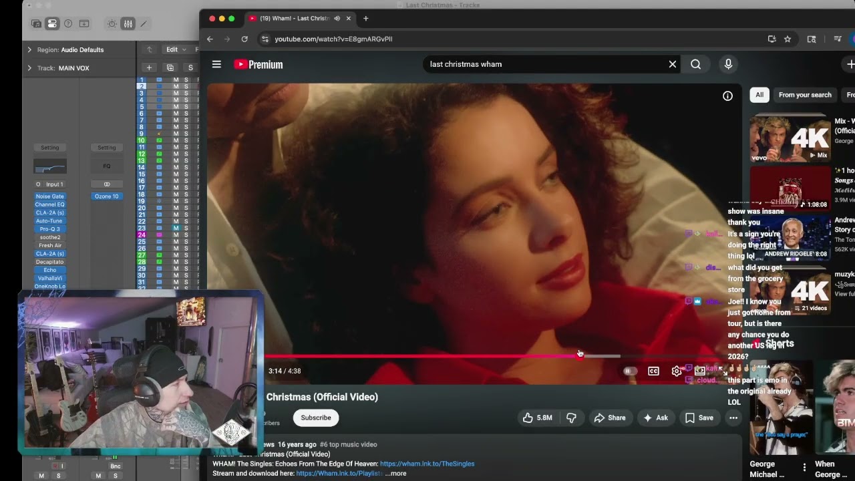
Task: Save the video to a playlist
Action: (x=699, y=418)
